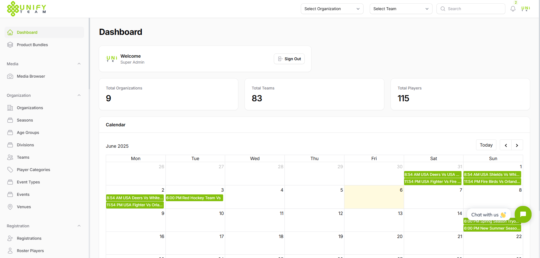Viewport: 540px width, 258px height.
Task: Open Divisions via its sidebar icon
Action: point(10,145)
